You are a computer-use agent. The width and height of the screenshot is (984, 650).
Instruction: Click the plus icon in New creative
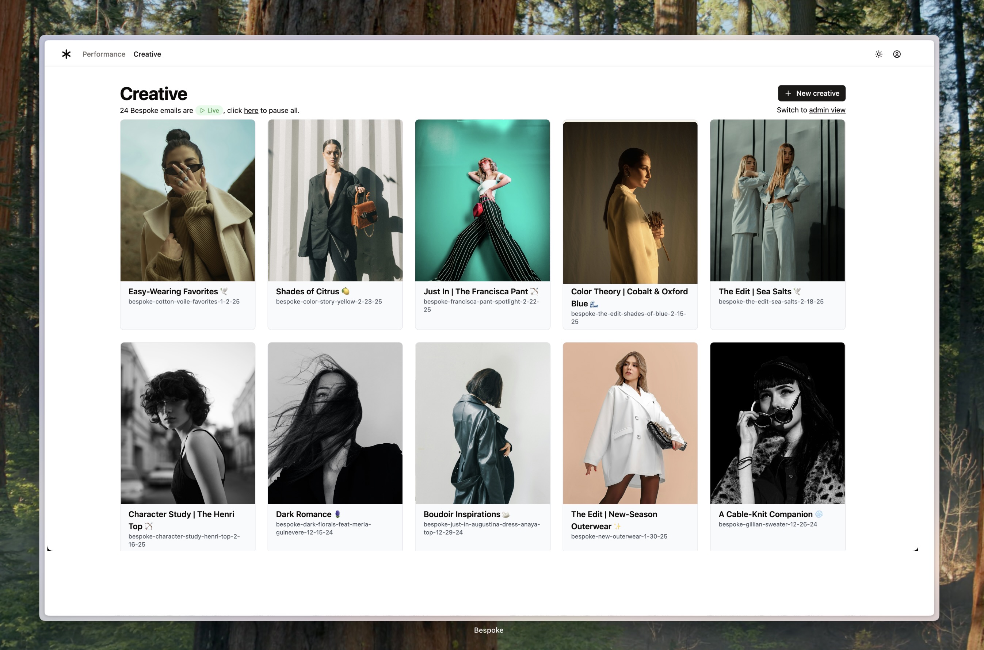point(788,93)
